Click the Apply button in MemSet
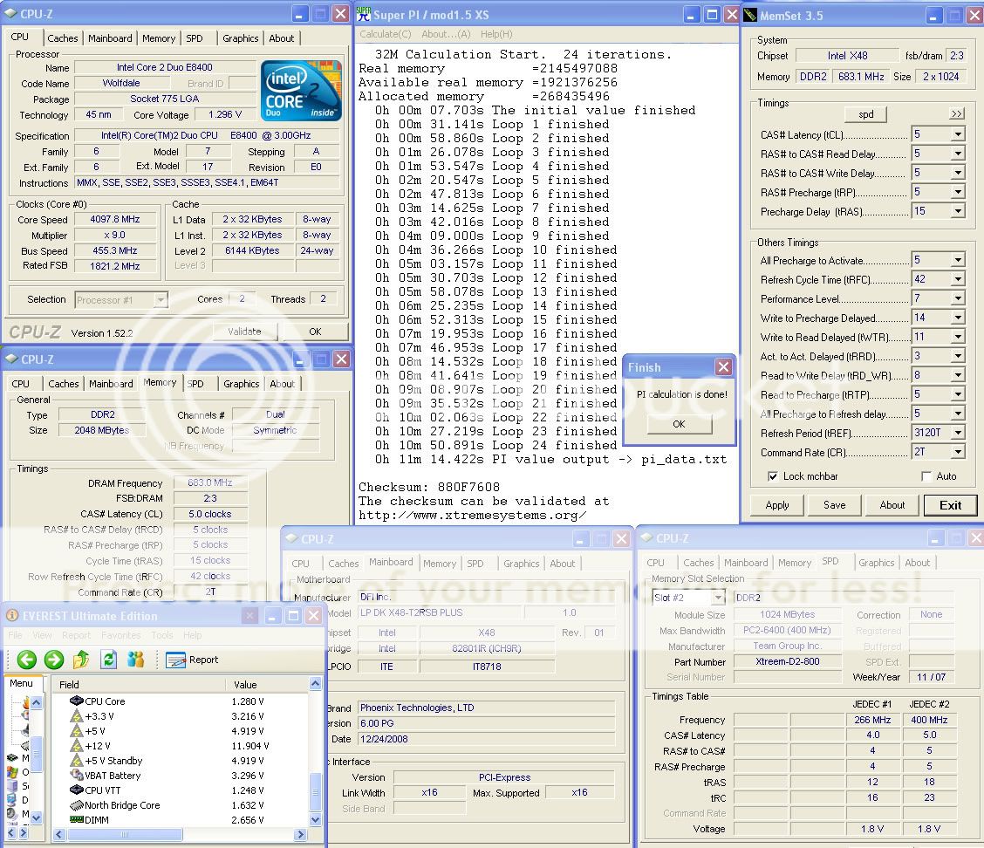Image resolution: width=984 pixels, height=848 pixels. click(x=777, y=504)
